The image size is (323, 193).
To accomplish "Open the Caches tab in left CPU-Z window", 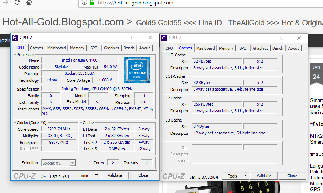I will coord(37,48).
